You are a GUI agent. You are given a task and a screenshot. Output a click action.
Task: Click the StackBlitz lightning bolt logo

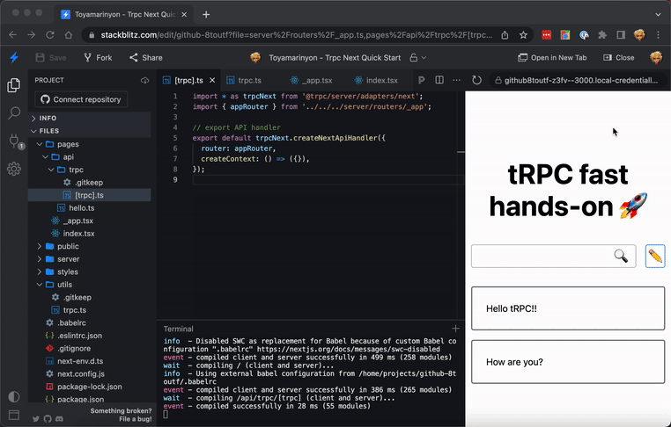pos(14,57)
